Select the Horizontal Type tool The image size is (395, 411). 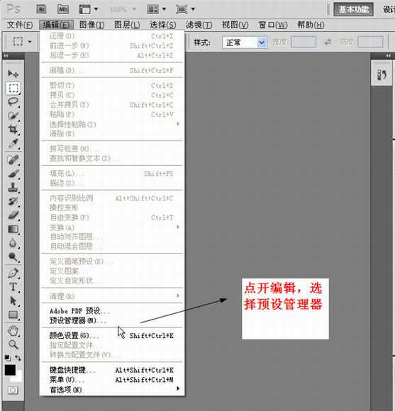[x=13, y=287]
